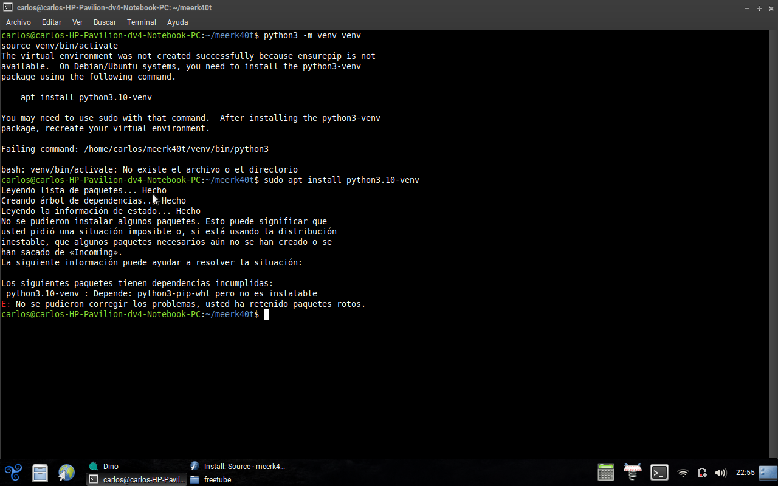Launch a new terminal from panel icon
This screenshot has height=486, width=778.
(659, 473)
